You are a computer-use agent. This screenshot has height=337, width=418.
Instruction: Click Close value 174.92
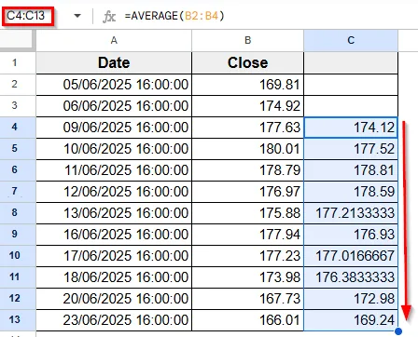[x=247, y=106]
